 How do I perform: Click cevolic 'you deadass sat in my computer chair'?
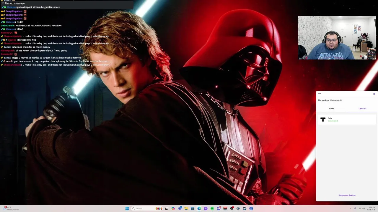click(x=55, y=61)
